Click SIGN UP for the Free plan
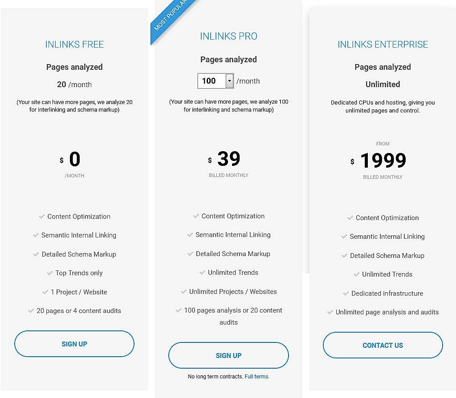Viewport: 456px width, 398px height. [x=74, y=344]
